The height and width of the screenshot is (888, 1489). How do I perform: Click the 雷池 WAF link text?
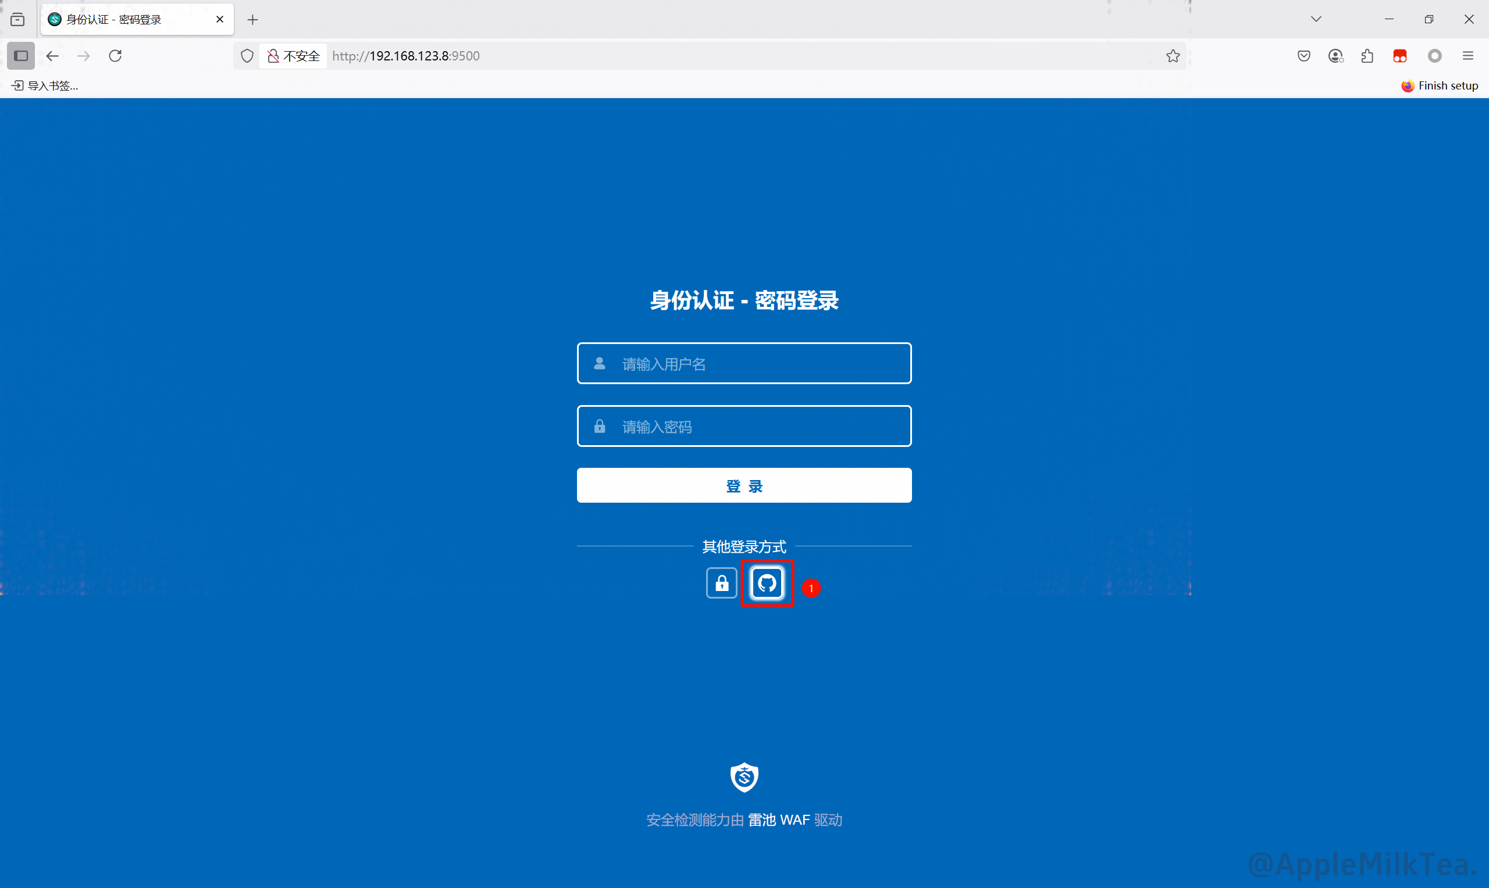[x=778, y=820]
